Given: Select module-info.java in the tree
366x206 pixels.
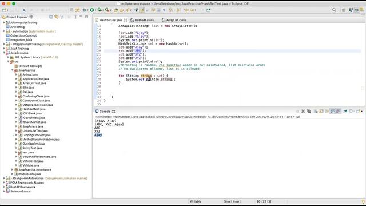Looking at the screenshot, I should pos(29,174).
